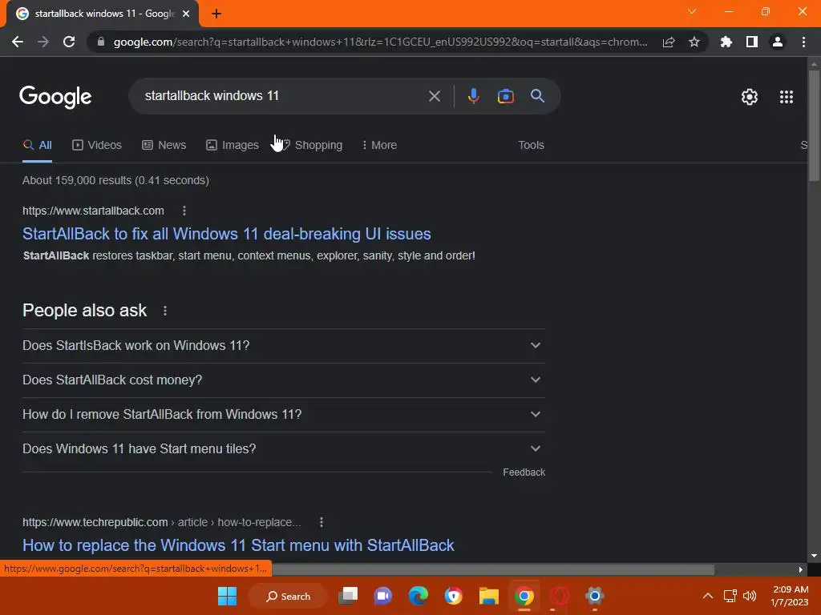Bookmark this page with star icon

pos(694,42)
